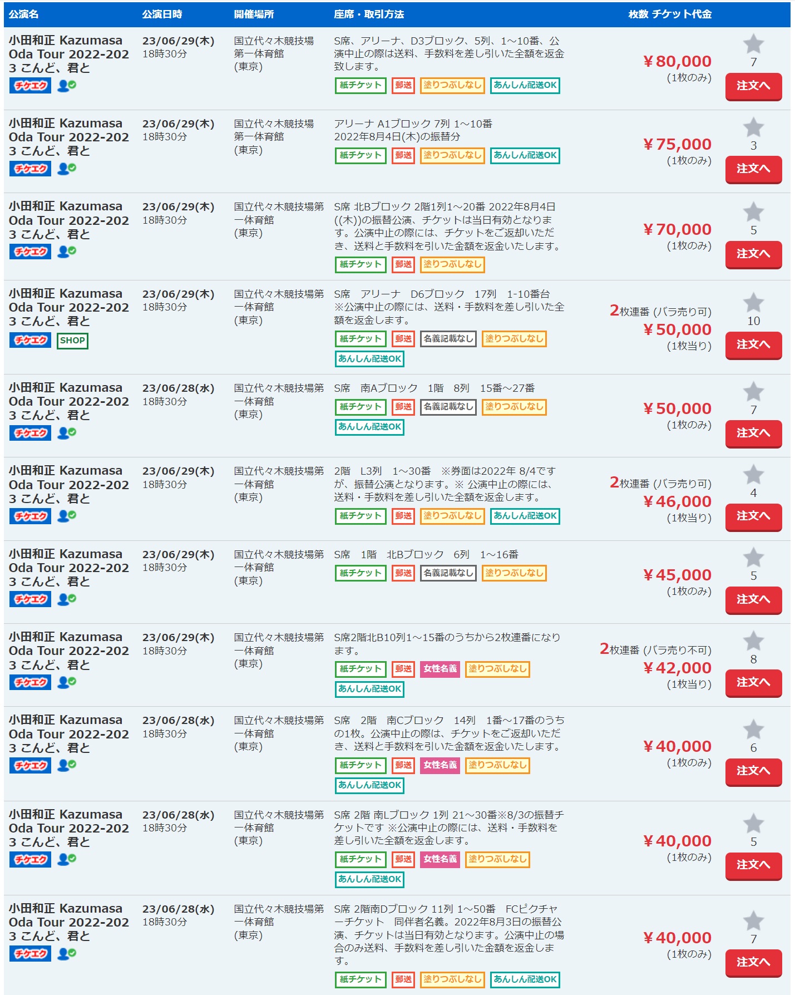Click 注文へ for the 南Cブロック ¥40,000 ticket
795x995 pixels.
[753, 771]
